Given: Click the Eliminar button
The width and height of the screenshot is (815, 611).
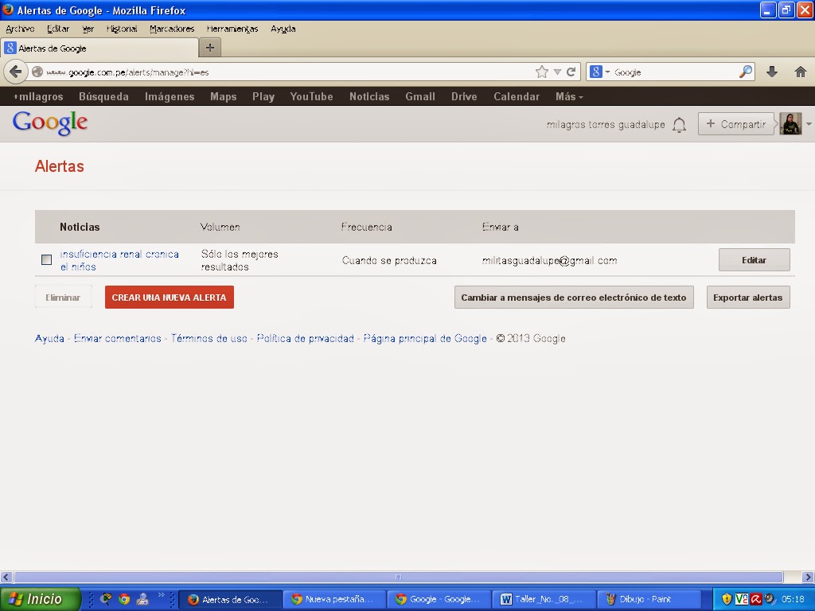Looking at the screenshot, I should [63, 298].
